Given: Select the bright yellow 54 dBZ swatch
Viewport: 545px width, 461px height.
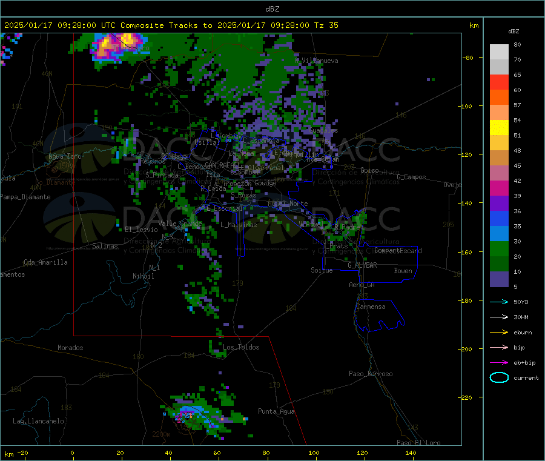Looking at the screenshot, I should 499,128.
